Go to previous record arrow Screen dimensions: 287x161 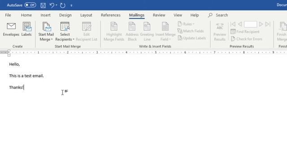[x=240, y=24]
